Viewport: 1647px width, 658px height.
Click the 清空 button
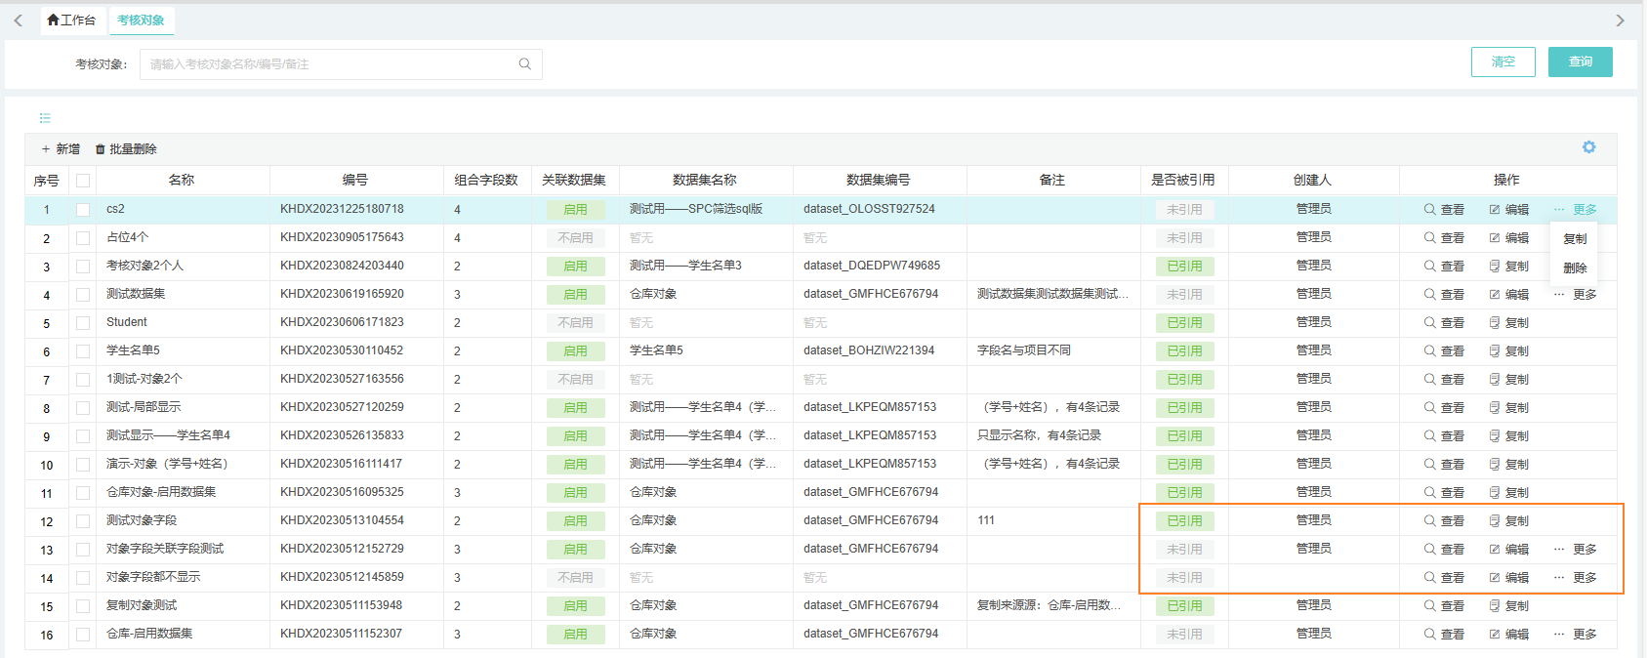click(1503, 62)
